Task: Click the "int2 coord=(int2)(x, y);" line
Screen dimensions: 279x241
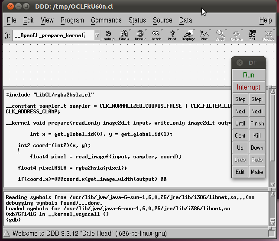Action: [x=54, y=145]
